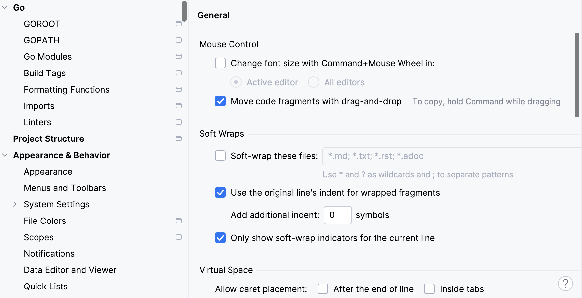Screen dimensions: 582x298
Task: Click the icon next to Project Structure
Action: (x=179, y=138)
